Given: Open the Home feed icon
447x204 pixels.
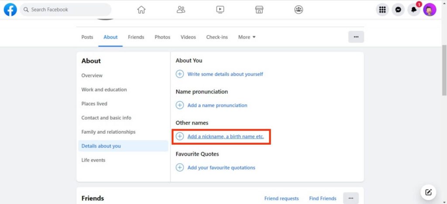Looking at the screenshot, I should point(141,10).
